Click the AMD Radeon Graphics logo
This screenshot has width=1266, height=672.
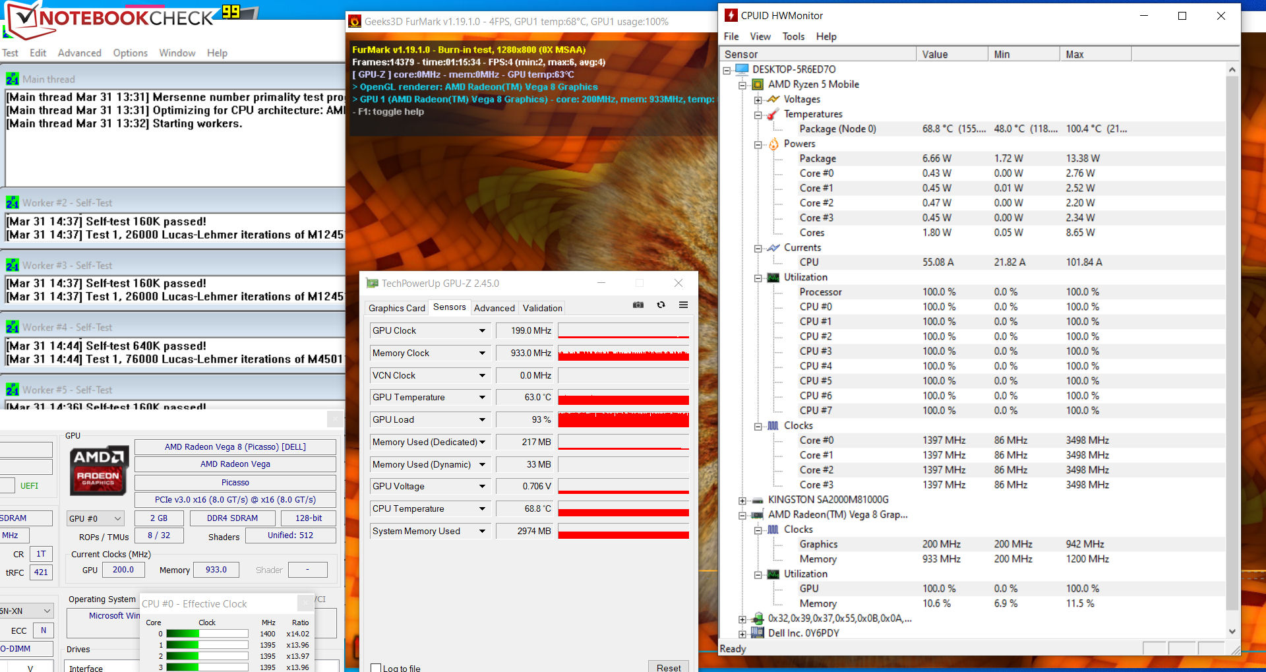coord(99,470)
